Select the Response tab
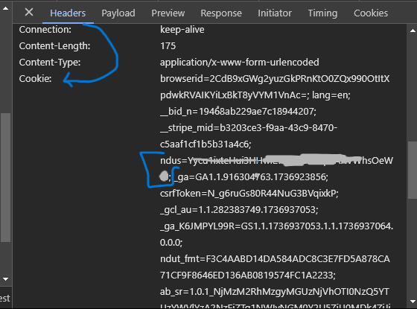 (221, 13)
